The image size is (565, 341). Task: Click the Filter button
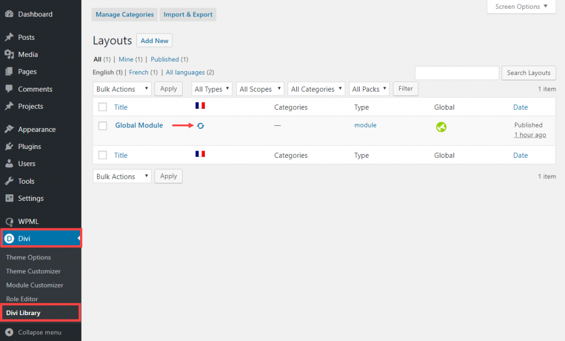pos(406,89)
